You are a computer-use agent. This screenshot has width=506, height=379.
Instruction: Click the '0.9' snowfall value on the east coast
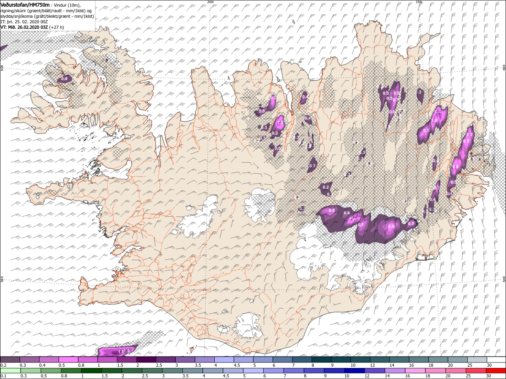(466, 141)
